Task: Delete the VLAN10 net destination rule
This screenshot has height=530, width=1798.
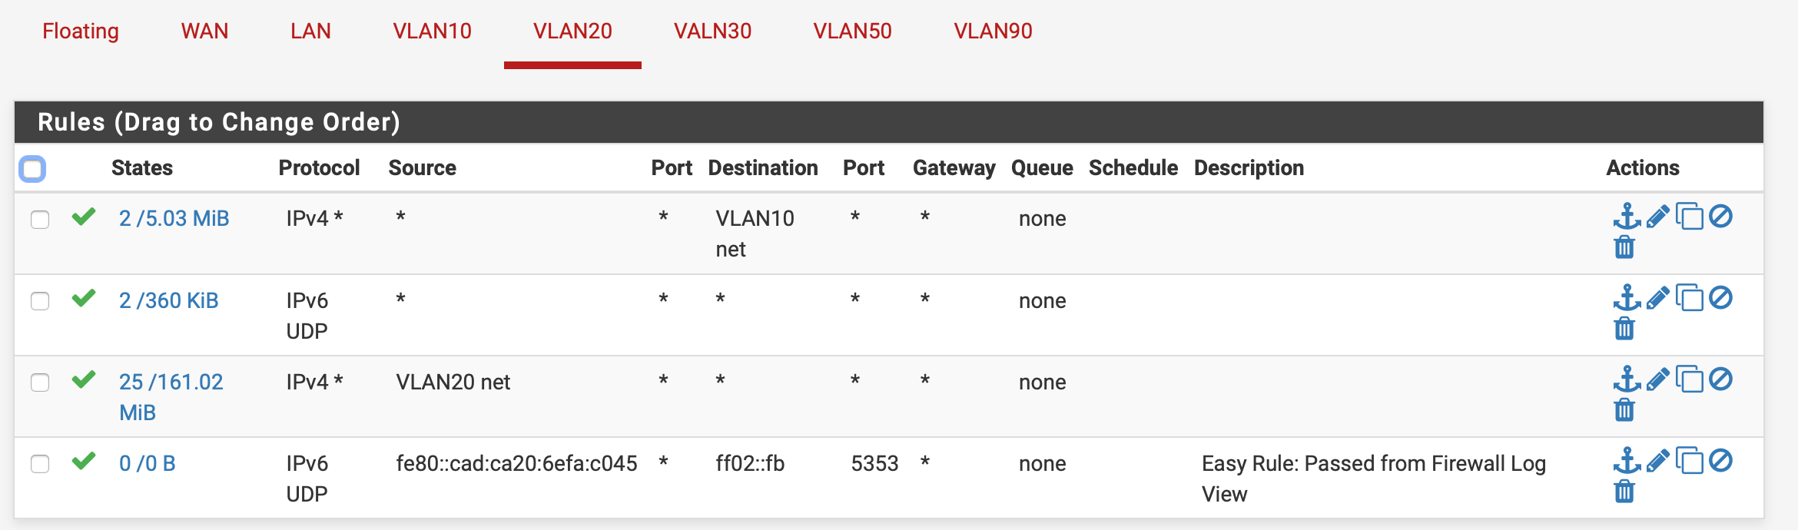Action: pos(1624,247)
